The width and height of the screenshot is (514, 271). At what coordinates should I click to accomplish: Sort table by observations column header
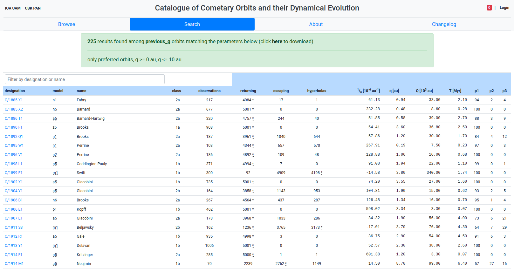(209, 91)
